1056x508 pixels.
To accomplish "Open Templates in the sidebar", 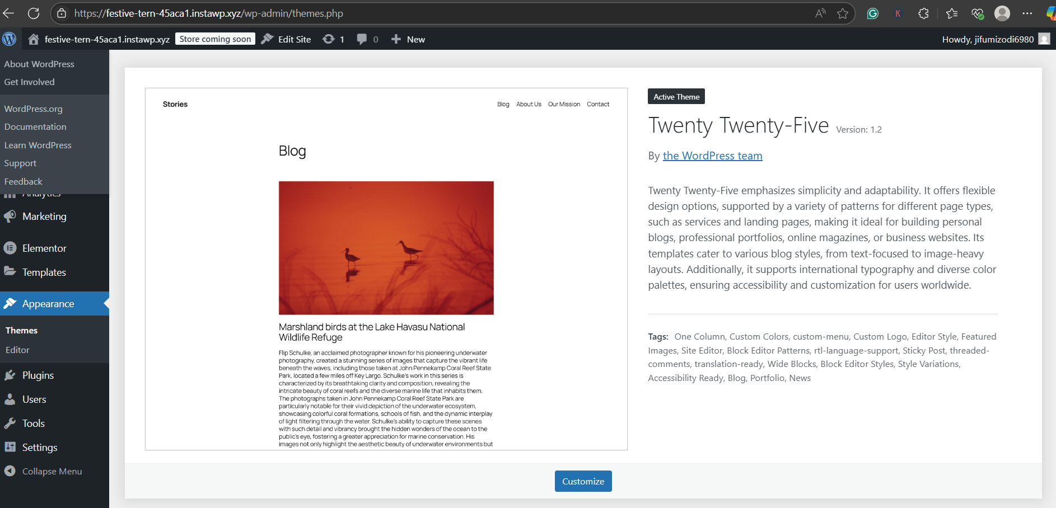I will coord(44,272).
